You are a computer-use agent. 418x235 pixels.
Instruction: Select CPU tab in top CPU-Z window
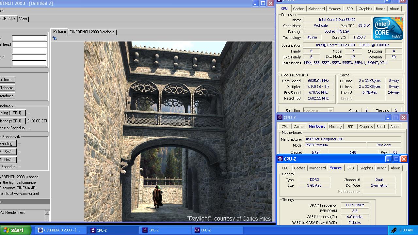284,8
